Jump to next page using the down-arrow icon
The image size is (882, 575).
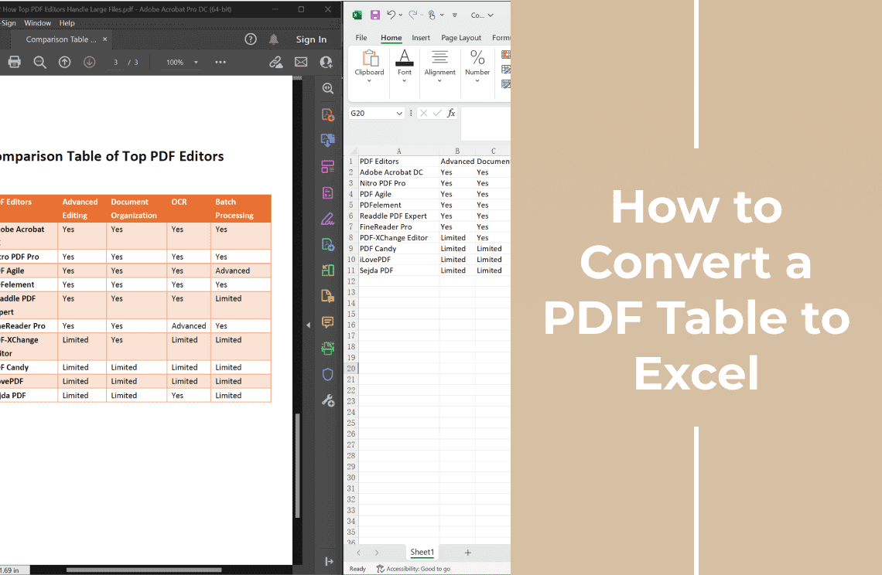pos(89,62)
